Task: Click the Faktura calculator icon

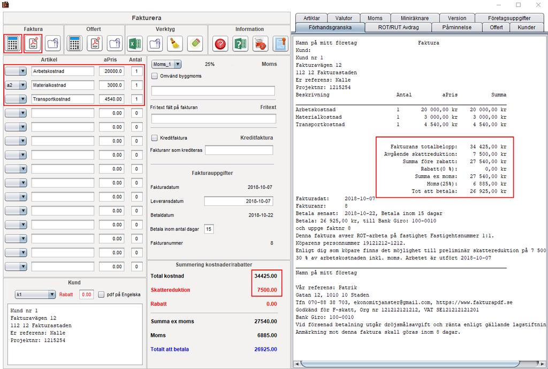Action: [13, 44]
